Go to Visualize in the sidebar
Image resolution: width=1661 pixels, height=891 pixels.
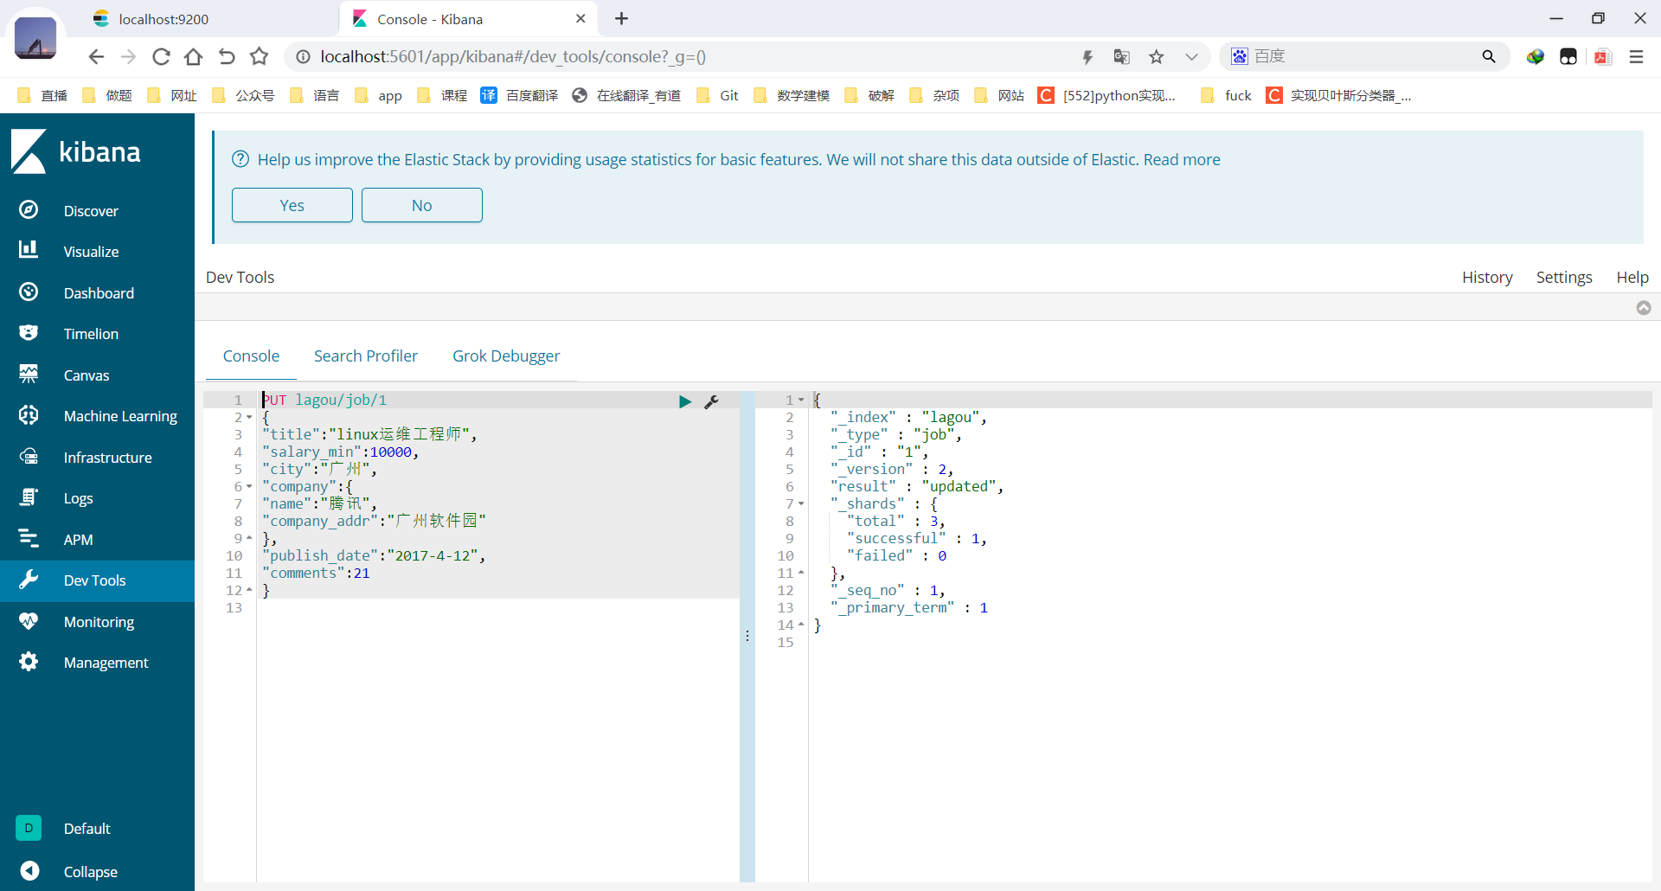tap(91, 252)
